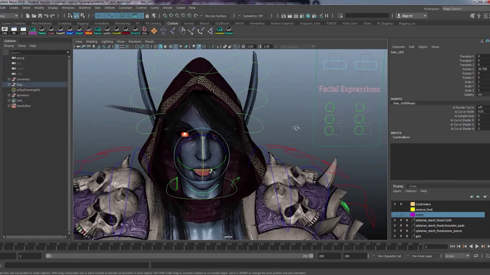Image resolution: width=490 pixels, height=275 pixels.
Task: Toggle the loop playback button
Action: click(476, 256)
